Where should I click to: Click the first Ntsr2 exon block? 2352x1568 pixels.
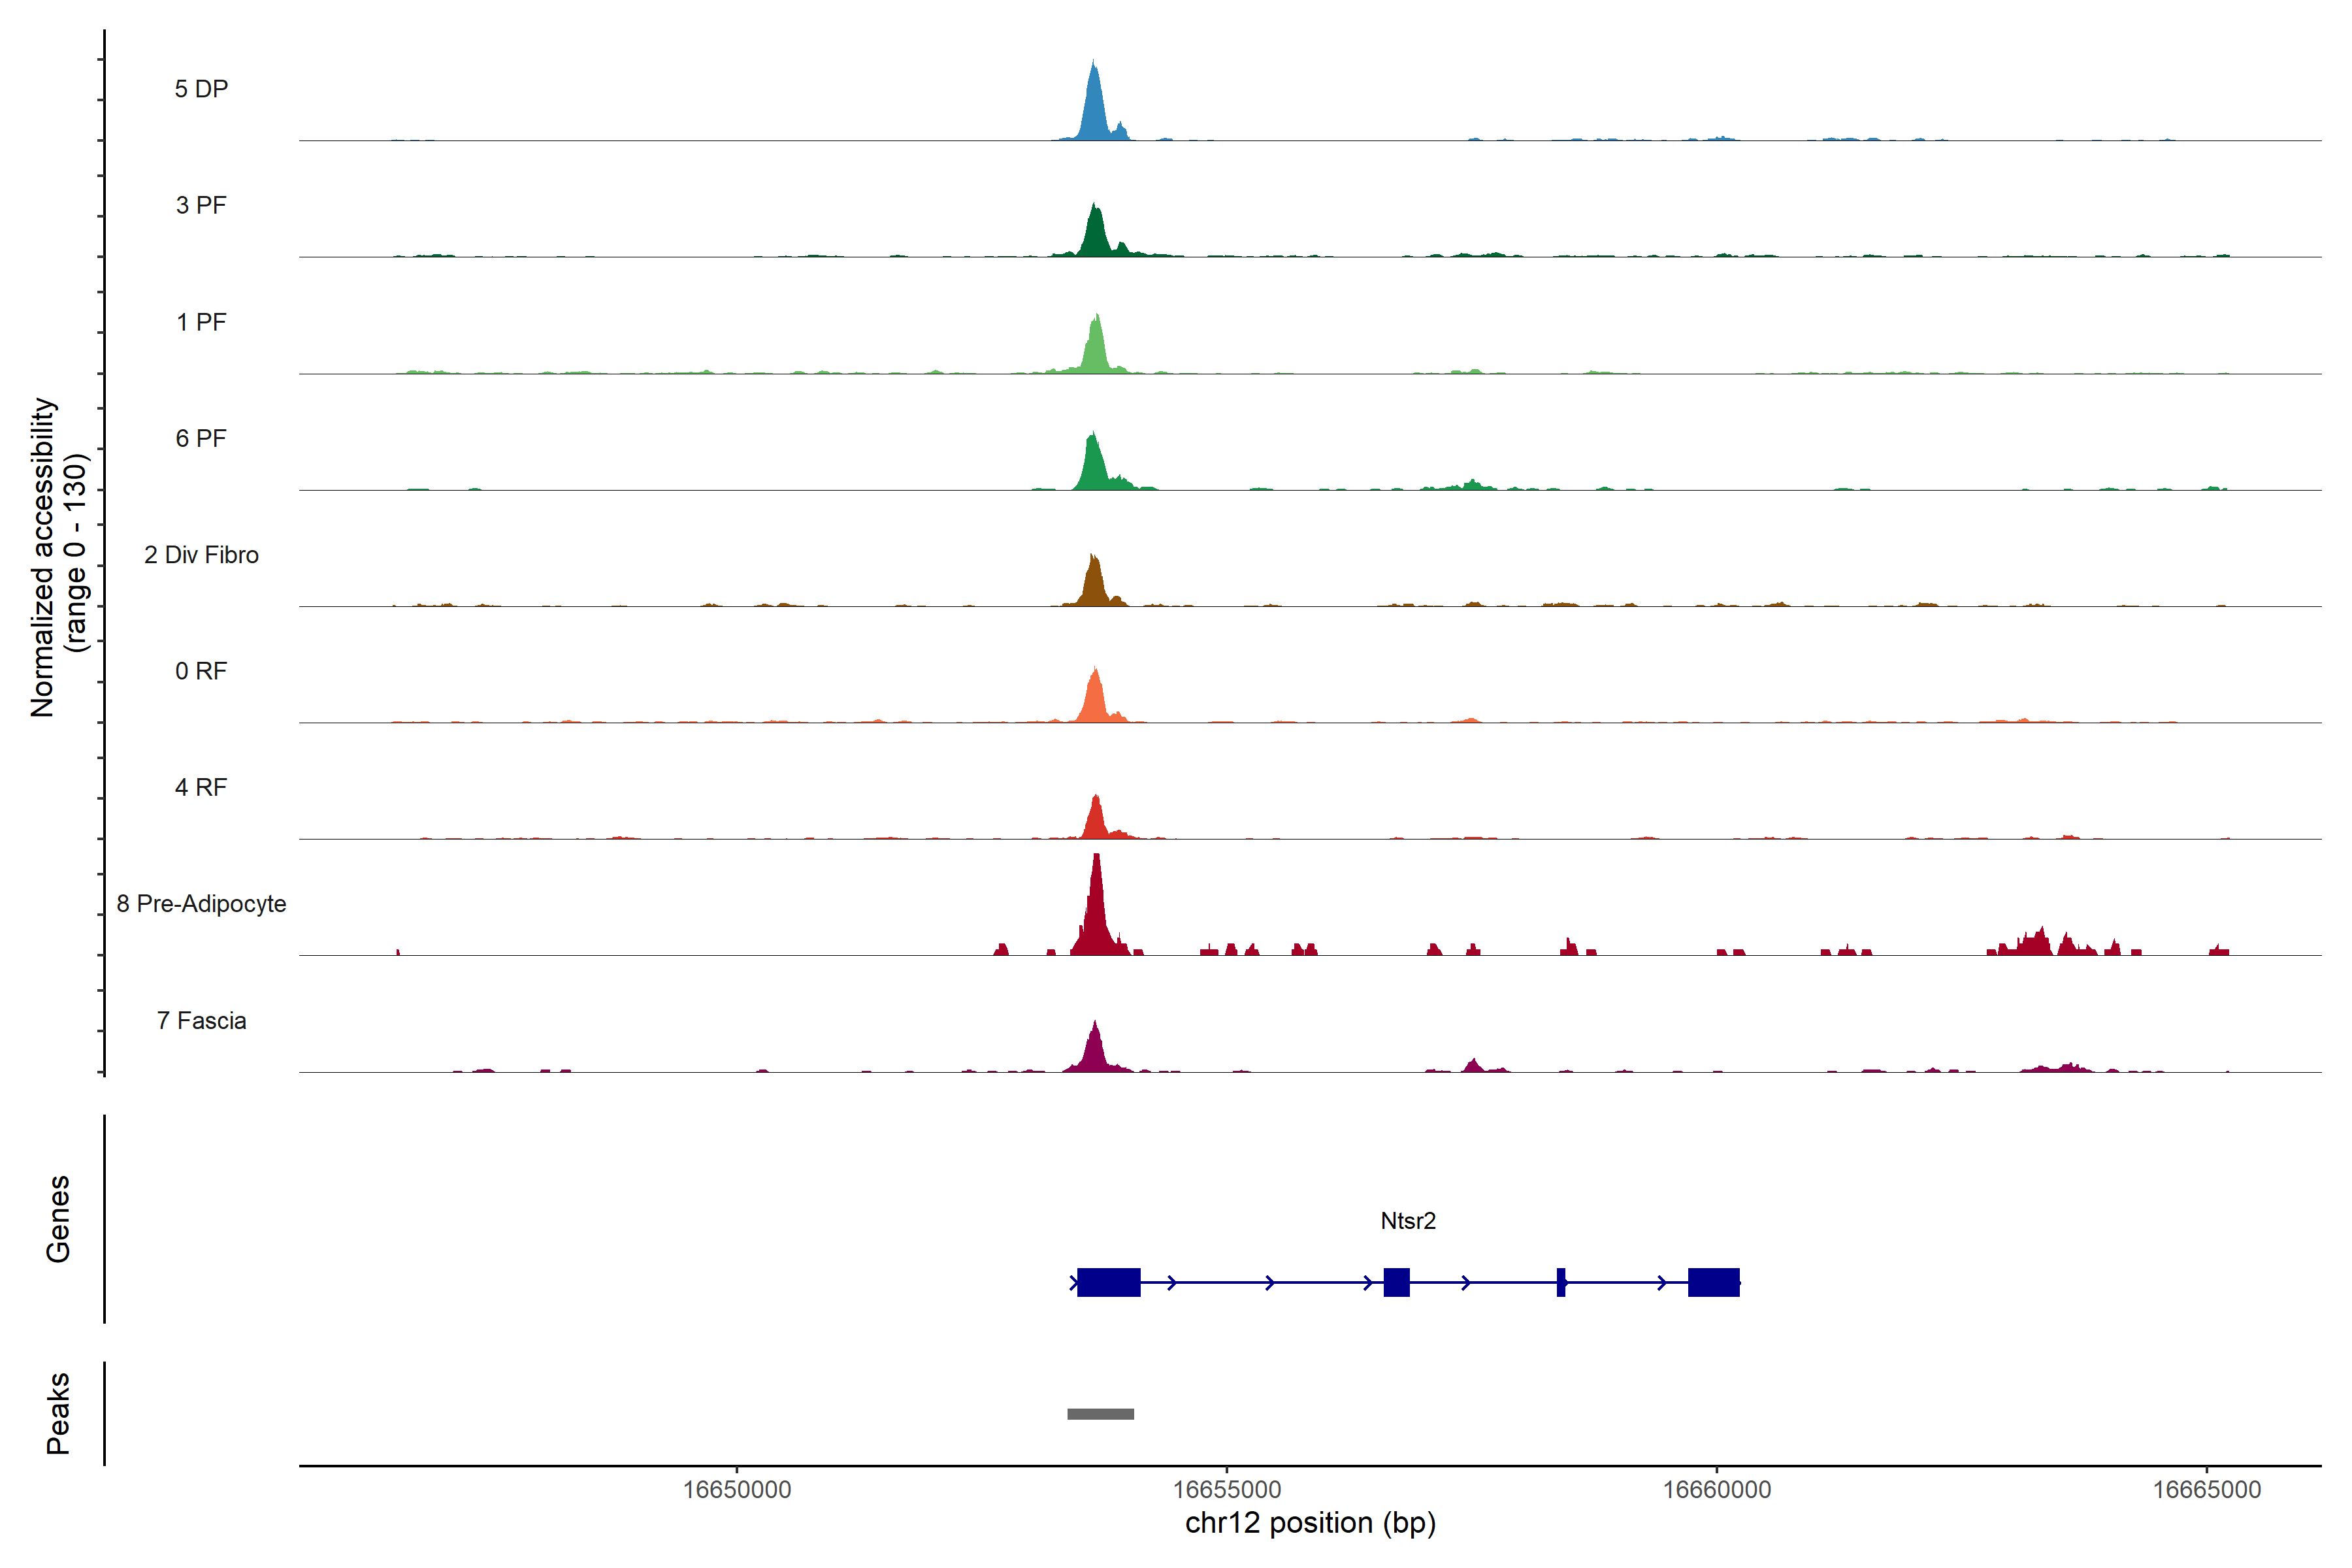(x=1108, y=1282)
